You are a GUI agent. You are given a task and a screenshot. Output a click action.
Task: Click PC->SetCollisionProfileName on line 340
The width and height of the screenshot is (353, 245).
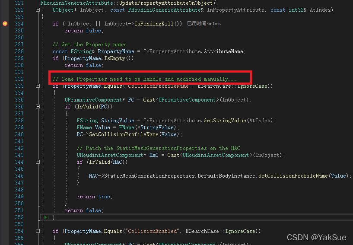[118, 134]
